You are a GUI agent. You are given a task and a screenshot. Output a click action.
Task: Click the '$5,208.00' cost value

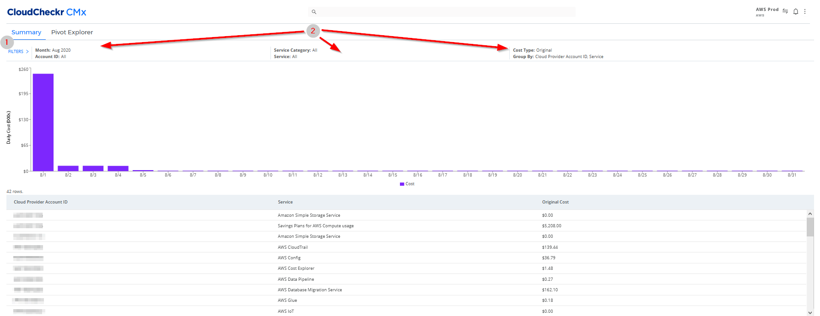coord(552,226)
